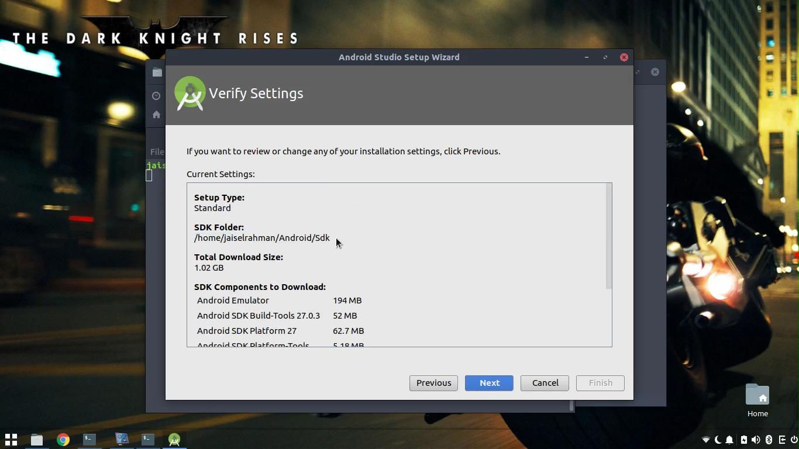Image resolution: width=799 pixels, height=449 pixels.
Task: Open the notifications bell in tray
Action: click(730, 440)
